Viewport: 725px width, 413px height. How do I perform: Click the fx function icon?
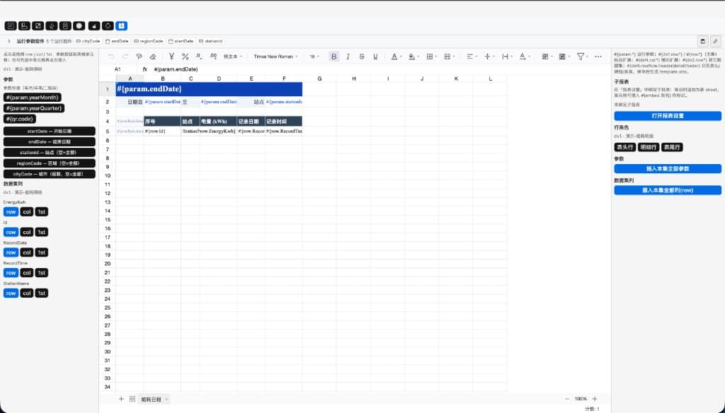(144, 69)
